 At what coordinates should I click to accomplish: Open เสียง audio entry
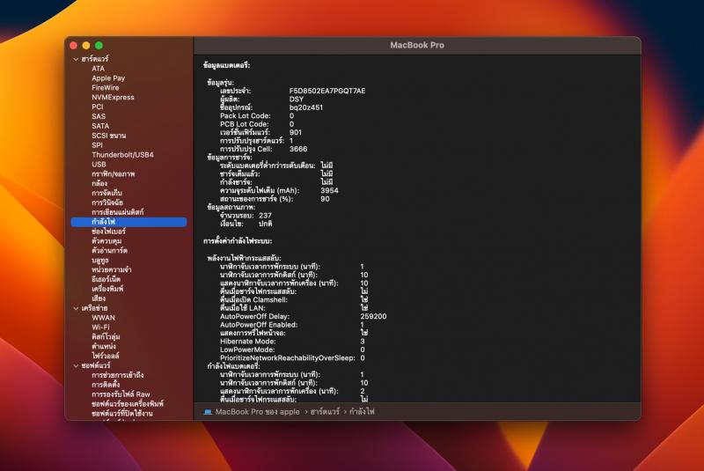pos(99,298)
